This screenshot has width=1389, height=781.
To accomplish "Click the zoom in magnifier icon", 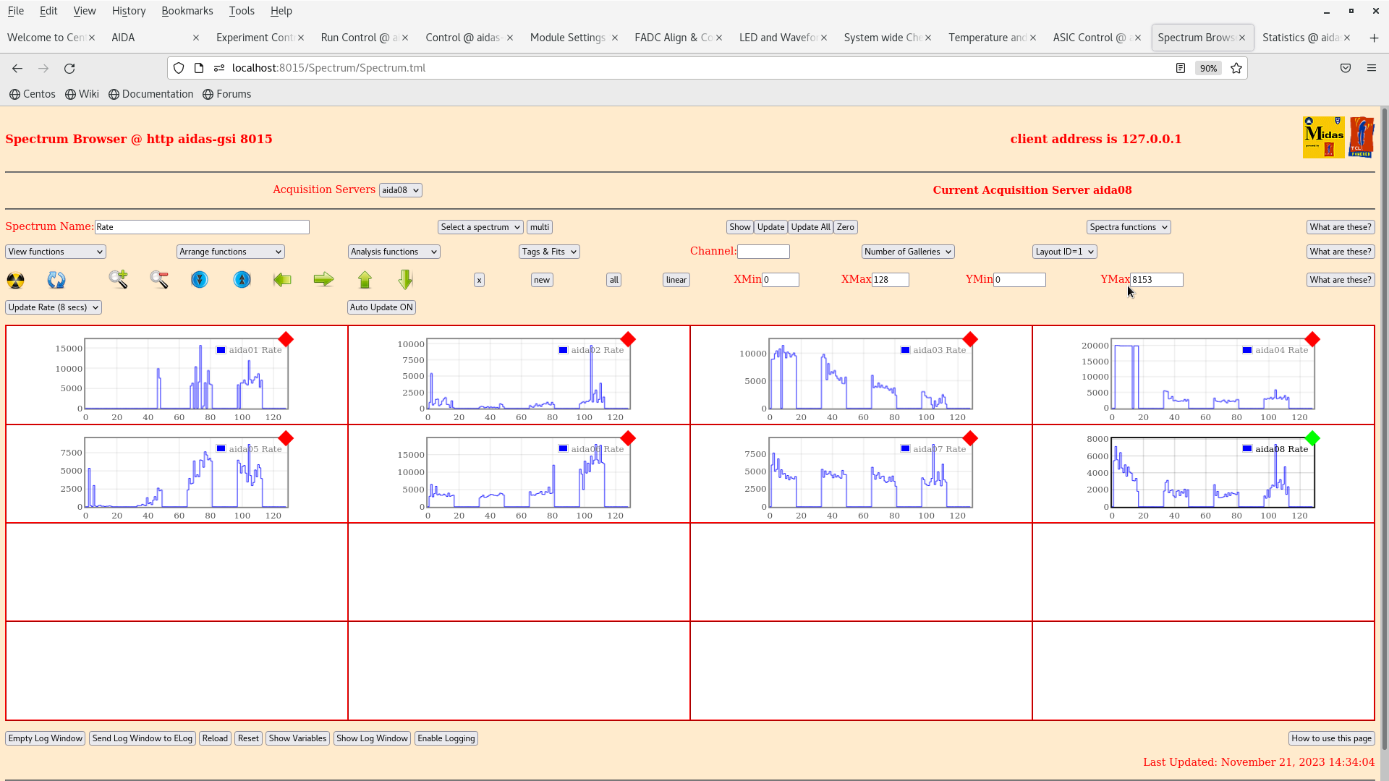I will (119, 279).
